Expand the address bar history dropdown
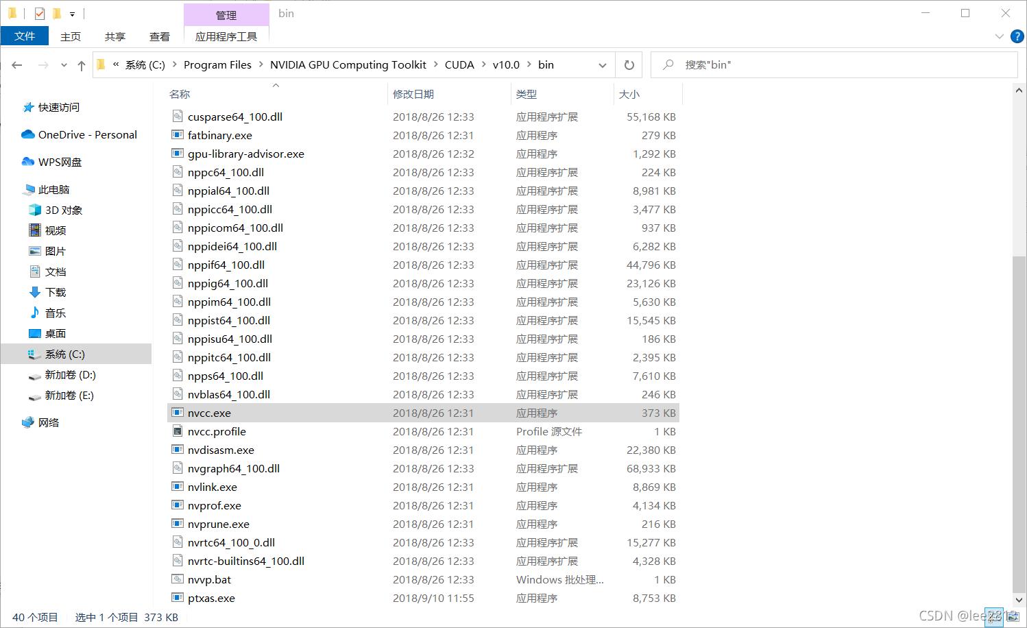 pyautogui.click(x=603, y=65)
